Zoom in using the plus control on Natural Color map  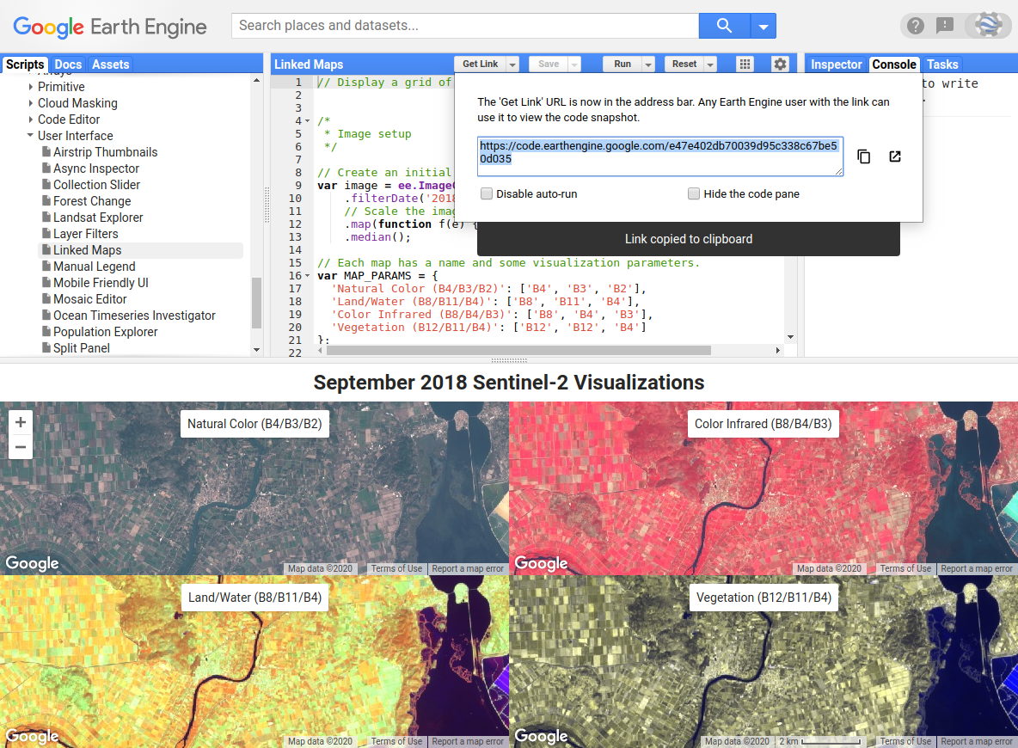[21, 422]
